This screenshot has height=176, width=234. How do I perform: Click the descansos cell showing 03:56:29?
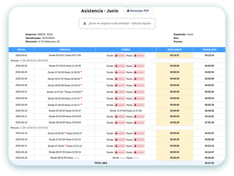tap(174, 122)
